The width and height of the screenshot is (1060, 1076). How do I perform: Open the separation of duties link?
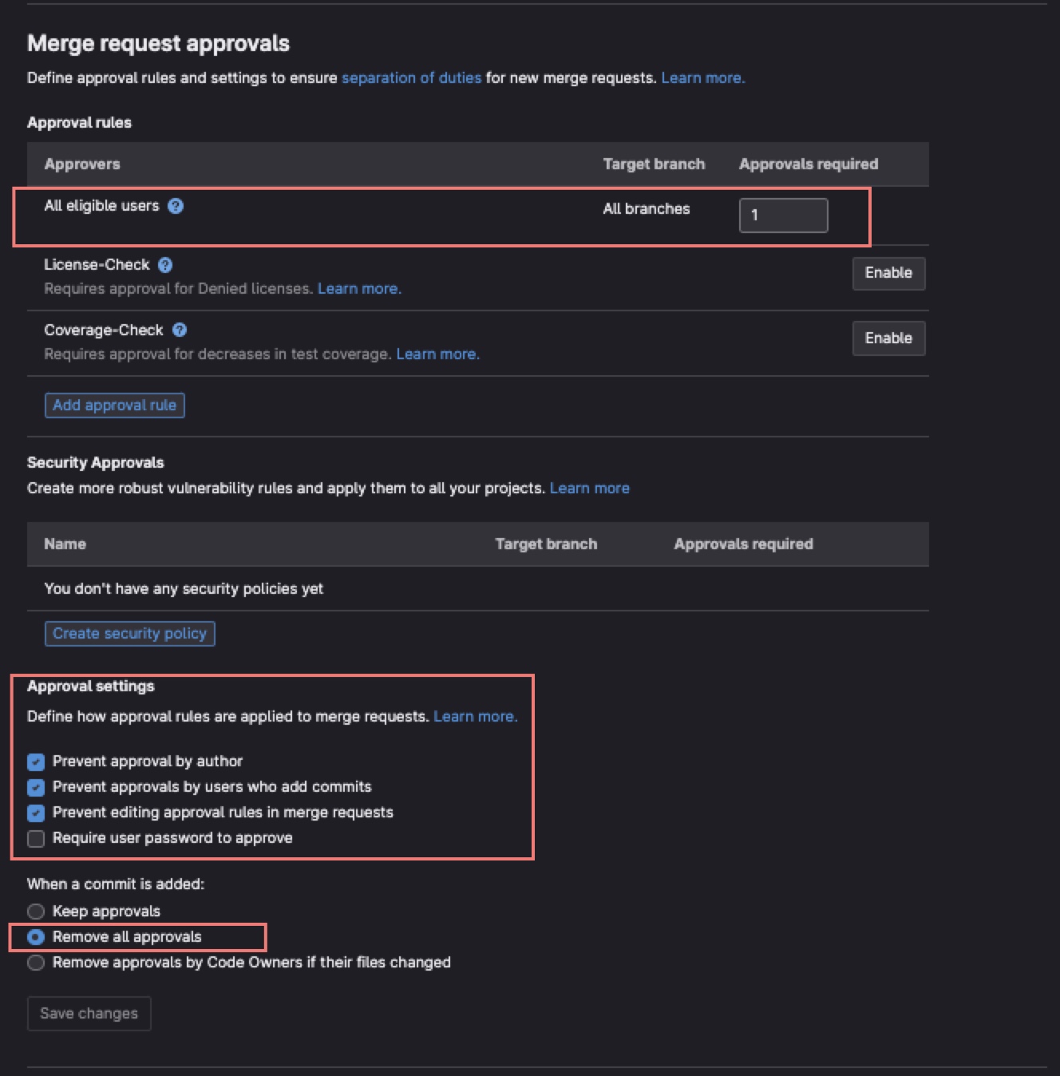point(412,78)
